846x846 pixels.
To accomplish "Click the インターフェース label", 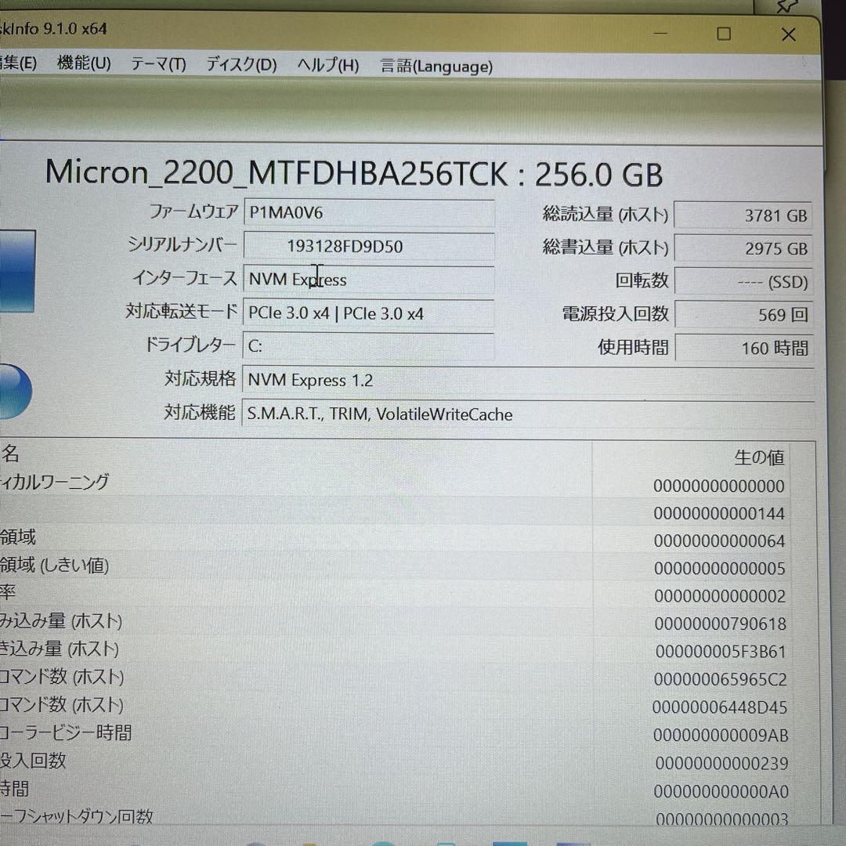I will pyautogui.click(x=185, y=278).
